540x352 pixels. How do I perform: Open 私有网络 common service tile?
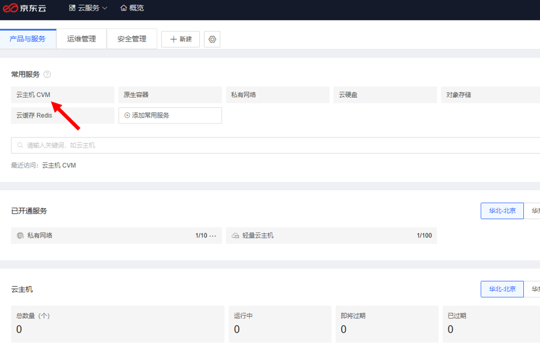coord(278,95)
